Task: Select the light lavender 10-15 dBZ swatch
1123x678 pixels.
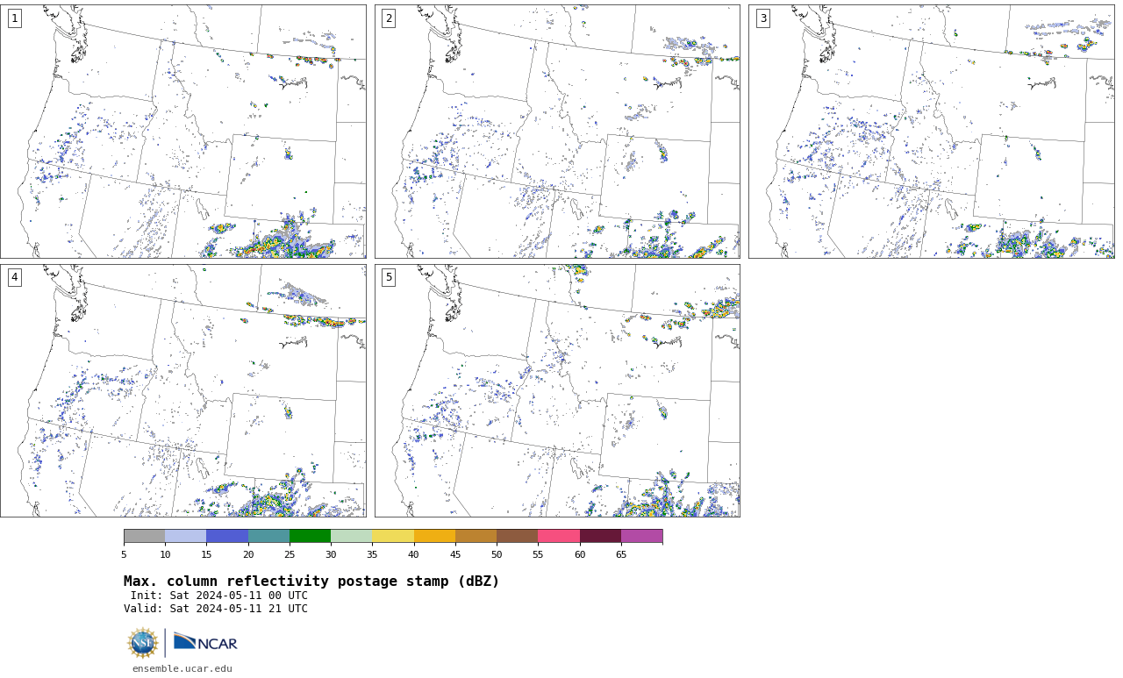Action: pos(185,536)
